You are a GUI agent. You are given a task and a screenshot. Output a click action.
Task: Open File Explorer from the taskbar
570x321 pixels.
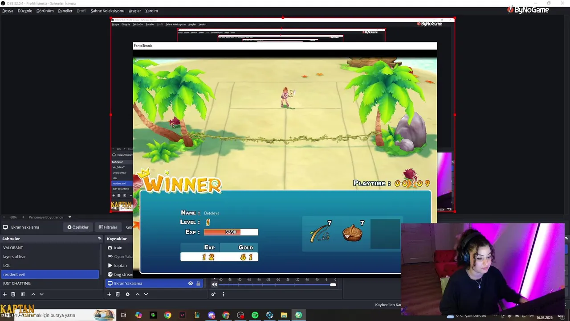pos(284,315)
